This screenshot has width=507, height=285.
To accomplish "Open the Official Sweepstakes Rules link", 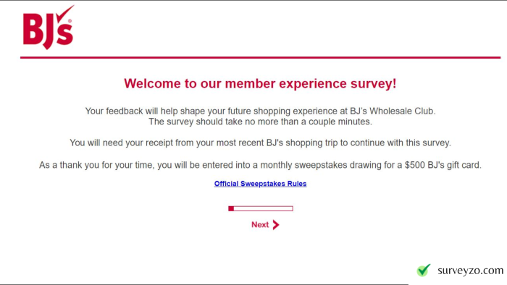I will click(x=260, y=184).
